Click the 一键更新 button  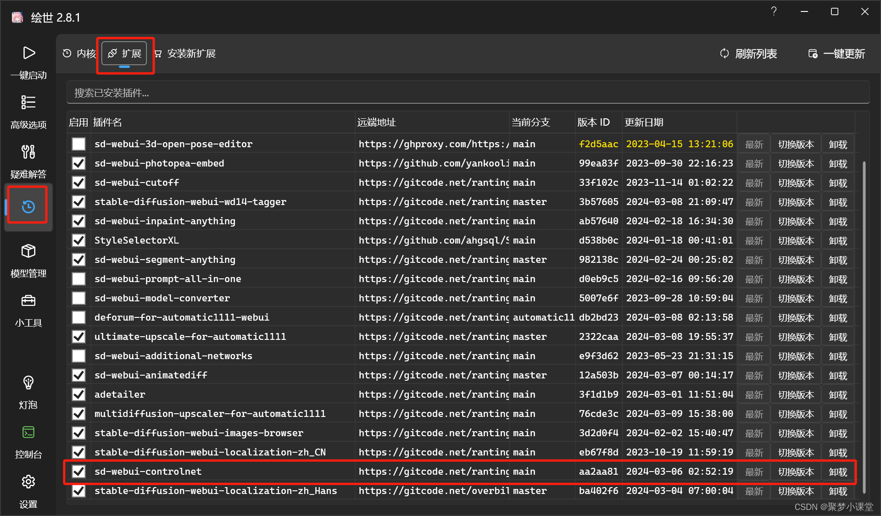click(836, 54)
